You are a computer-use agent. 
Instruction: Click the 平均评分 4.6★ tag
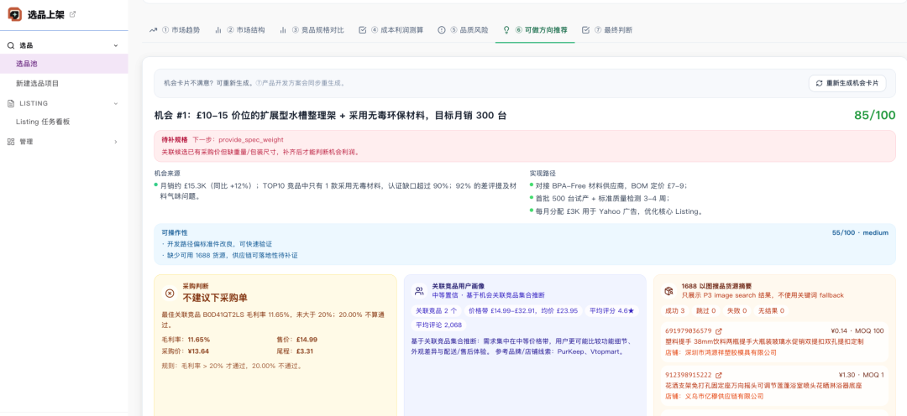(612, 311)
